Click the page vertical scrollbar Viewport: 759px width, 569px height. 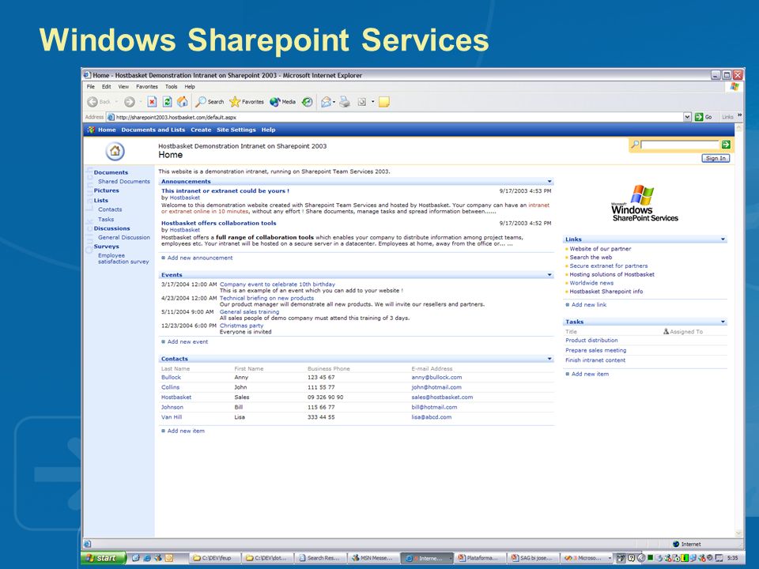pos(738,329)
